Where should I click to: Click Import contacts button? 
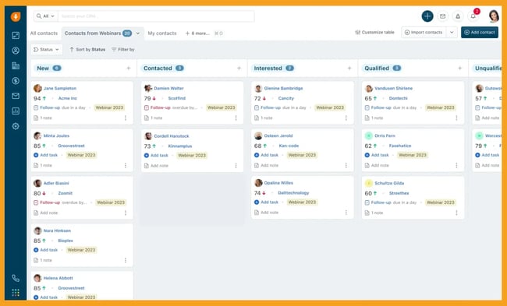pyautogui.click(x=424, y=32)
